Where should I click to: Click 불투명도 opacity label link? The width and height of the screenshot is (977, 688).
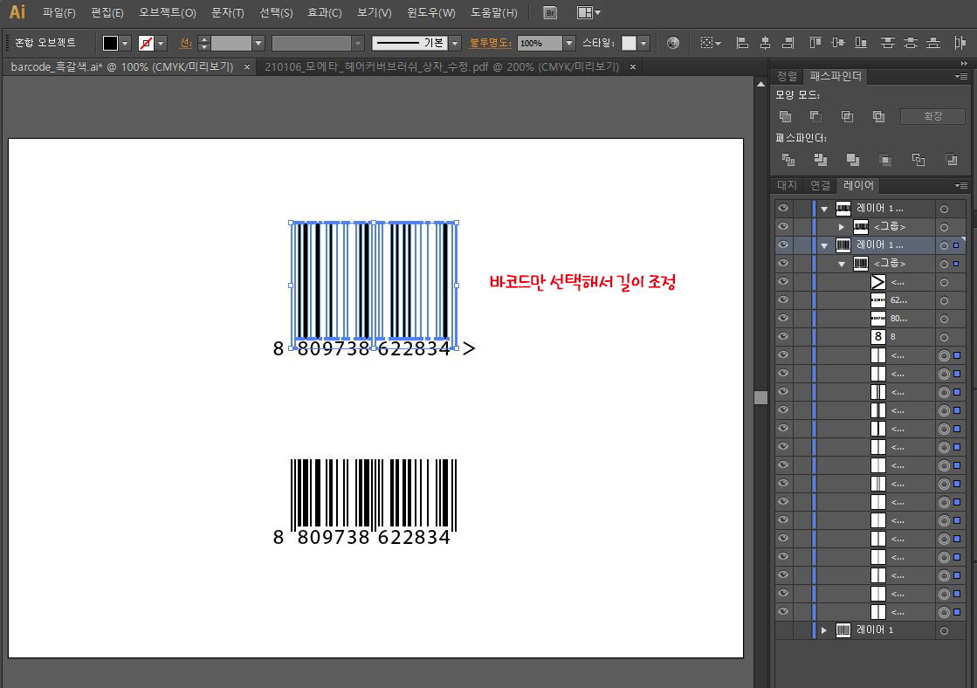tap(491, 43)
